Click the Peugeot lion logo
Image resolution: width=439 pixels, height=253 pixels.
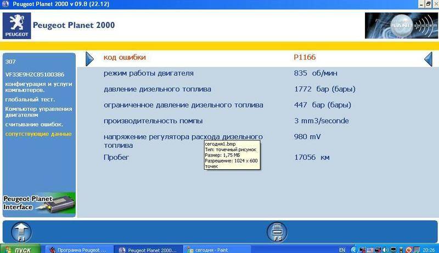15,25
